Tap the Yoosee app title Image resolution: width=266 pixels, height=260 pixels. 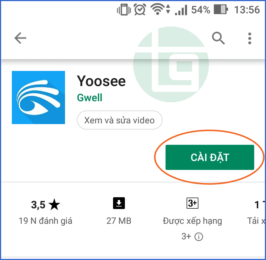101,81
